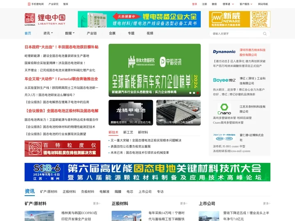Viewport: 295px width, 221px height.
Task: Open the 2022年中国动力电池报告 thumbnail
Action: [x=179, y=113]
